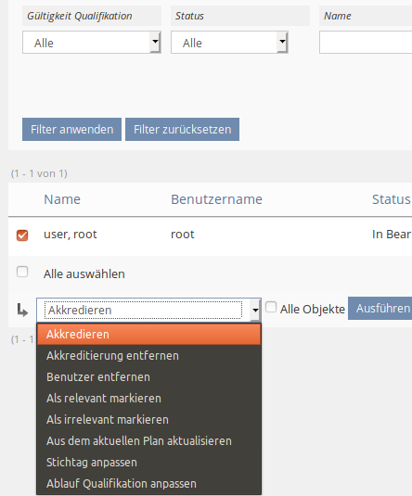Image resolution: width=412 pixels, height=496 pixels.
Task: Open the Status filter dropdown
Action: (229, 42)
